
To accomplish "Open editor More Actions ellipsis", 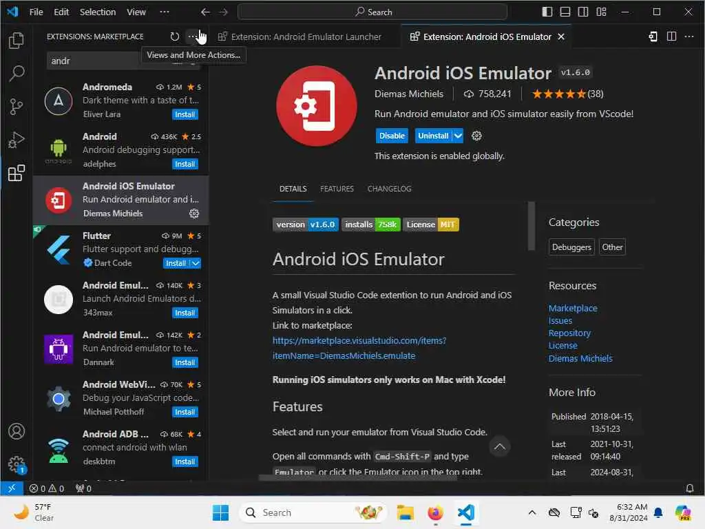I will click(x=688, y=37).
